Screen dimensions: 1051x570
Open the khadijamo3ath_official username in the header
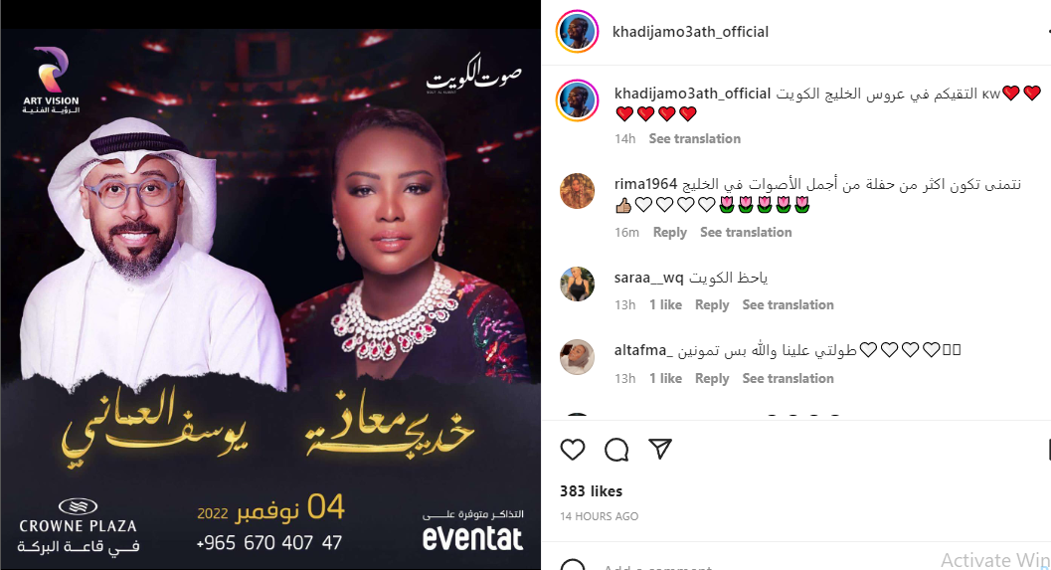click(x=690, y=32)
